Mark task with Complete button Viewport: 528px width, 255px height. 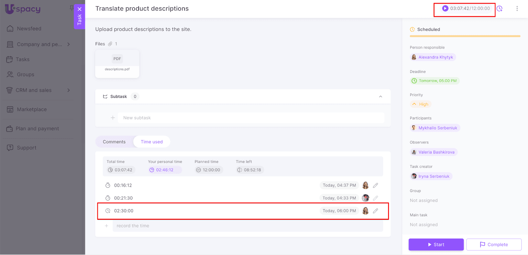494,244
